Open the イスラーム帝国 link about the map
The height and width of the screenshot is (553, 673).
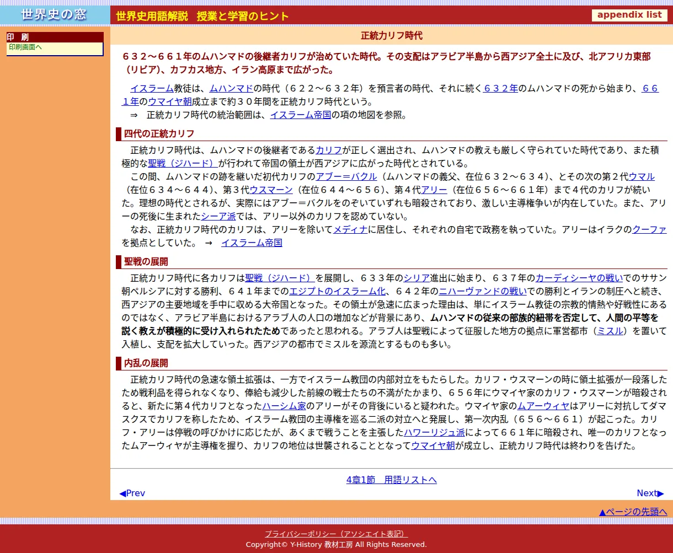[301, 115]
